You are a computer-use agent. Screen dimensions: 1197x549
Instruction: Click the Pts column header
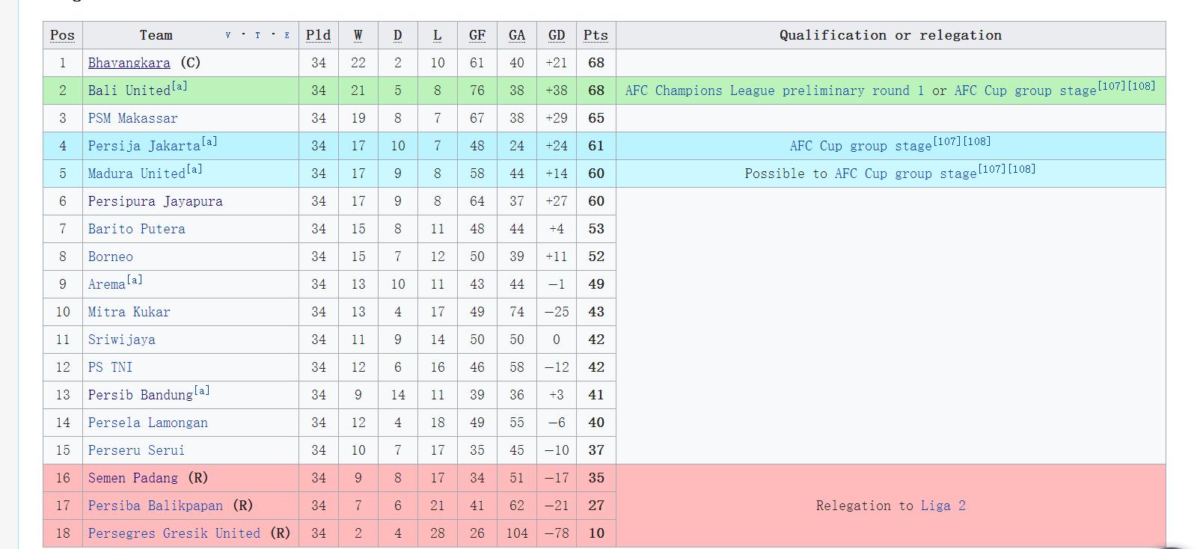(x=596, y=35)
